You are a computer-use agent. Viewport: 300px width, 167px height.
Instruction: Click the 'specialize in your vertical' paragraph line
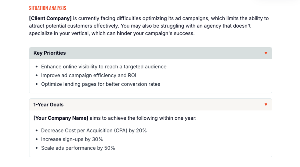point(111,33)
